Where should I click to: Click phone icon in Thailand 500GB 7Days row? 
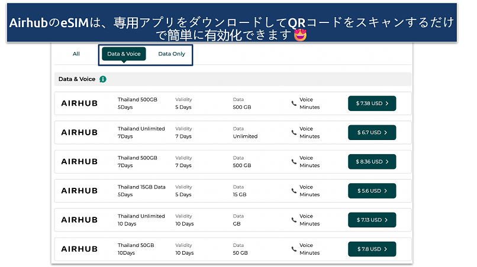[x=294, y=161]
